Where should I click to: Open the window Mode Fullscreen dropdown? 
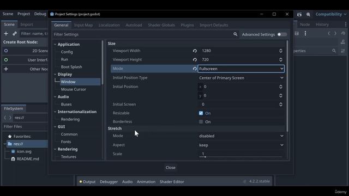tap(241, 69)
